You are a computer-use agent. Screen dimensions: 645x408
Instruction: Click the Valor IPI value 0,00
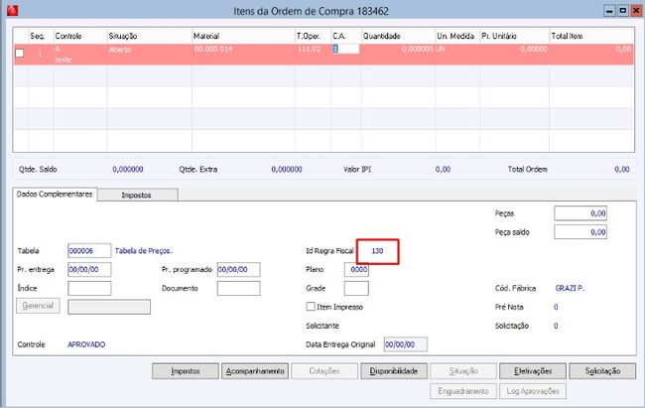pyautogui.click(x=443, y=169)
